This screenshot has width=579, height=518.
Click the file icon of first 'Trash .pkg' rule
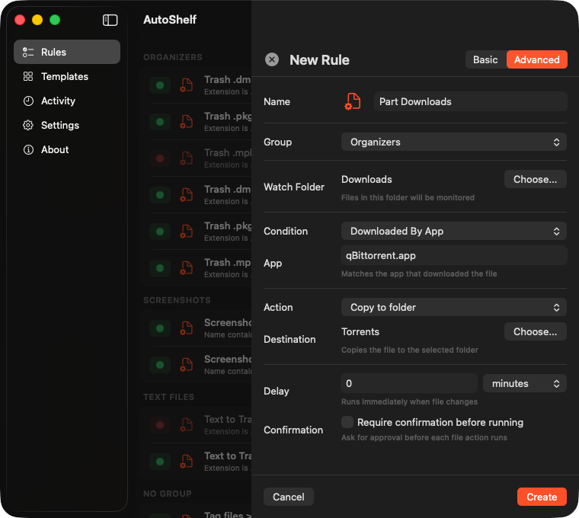187,122
